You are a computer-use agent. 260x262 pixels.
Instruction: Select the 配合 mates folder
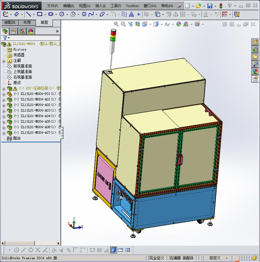17,138
